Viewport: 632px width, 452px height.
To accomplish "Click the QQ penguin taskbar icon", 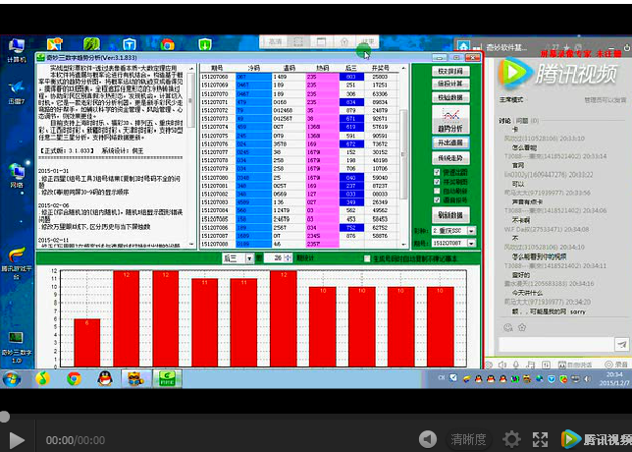I will click(x=103, y=378).
